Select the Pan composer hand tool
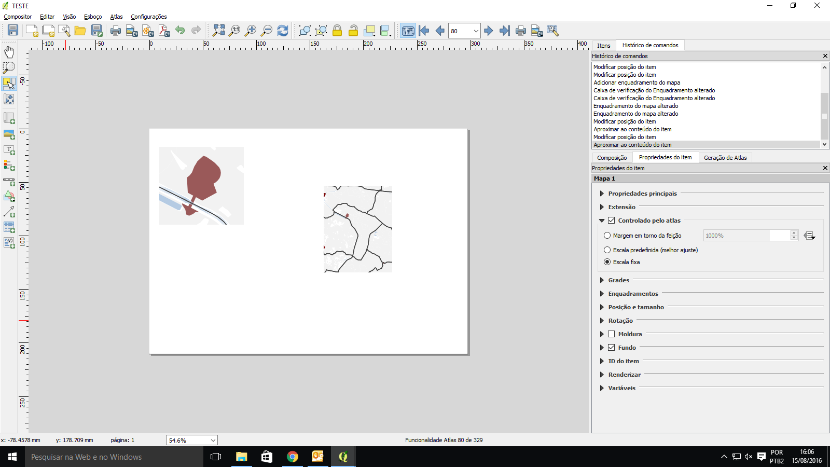The height and width of the screenshot is (467, 830). (9, 52)
